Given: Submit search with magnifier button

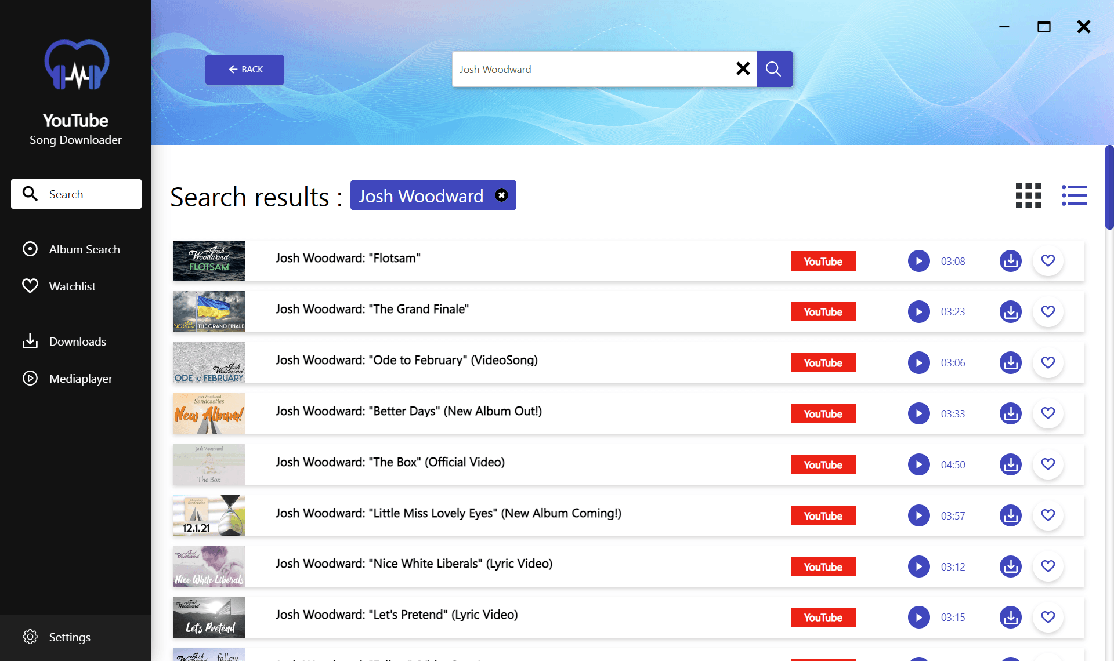Looking at the screenshot, I should pyautogui.click(x=774, y=69).
